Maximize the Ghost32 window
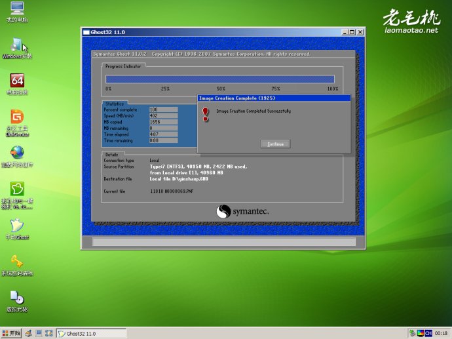Screen dimensions: 452x339 (x=352, y=31)
